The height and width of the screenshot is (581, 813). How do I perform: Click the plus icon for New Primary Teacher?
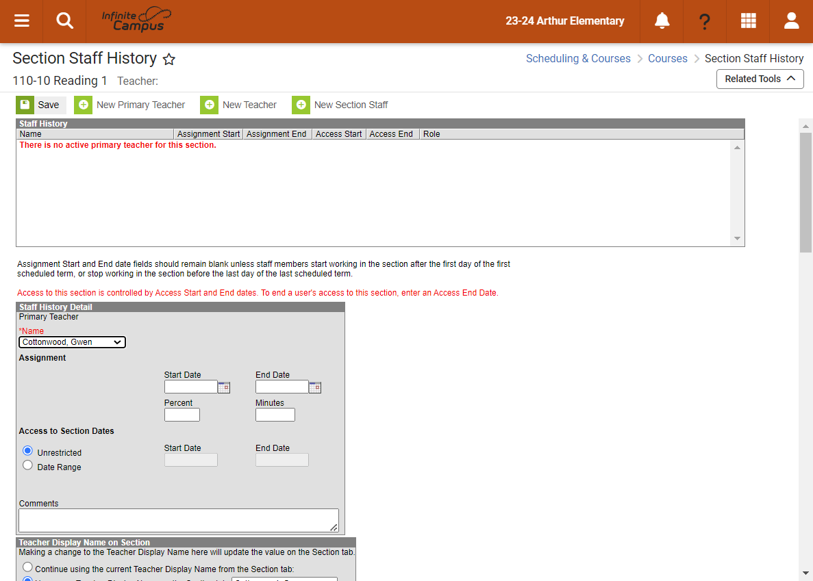[83, 105]
